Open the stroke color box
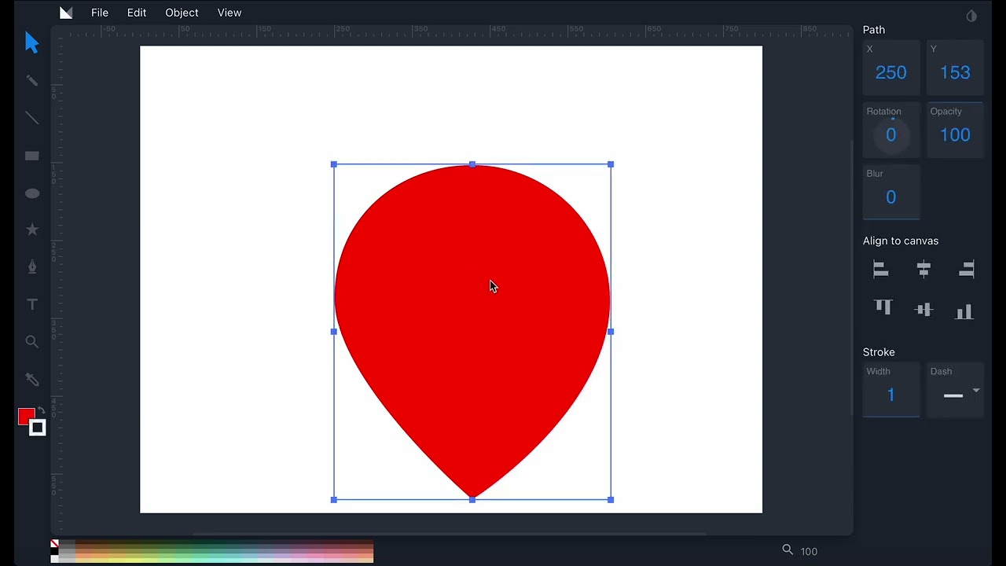Screen dimensions: 1006x566 (38, 428)
